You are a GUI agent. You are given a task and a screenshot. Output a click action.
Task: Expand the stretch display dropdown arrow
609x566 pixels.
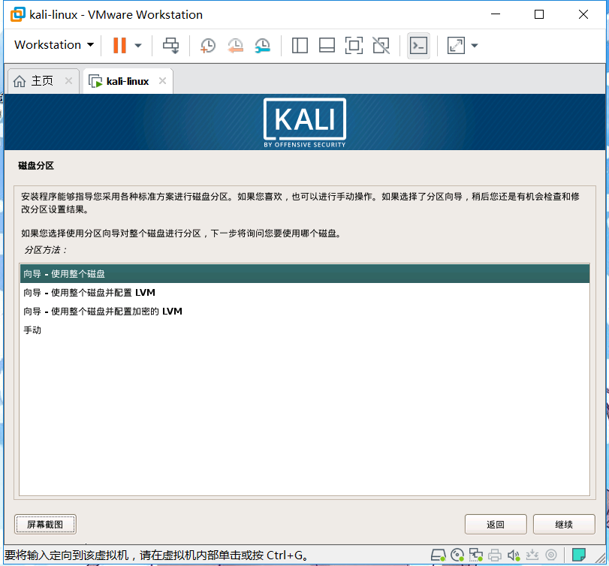click(475, 46)
